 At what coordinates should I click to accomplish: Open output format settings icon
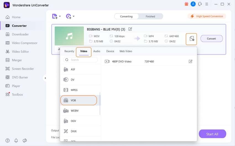(x=191, y=39)
